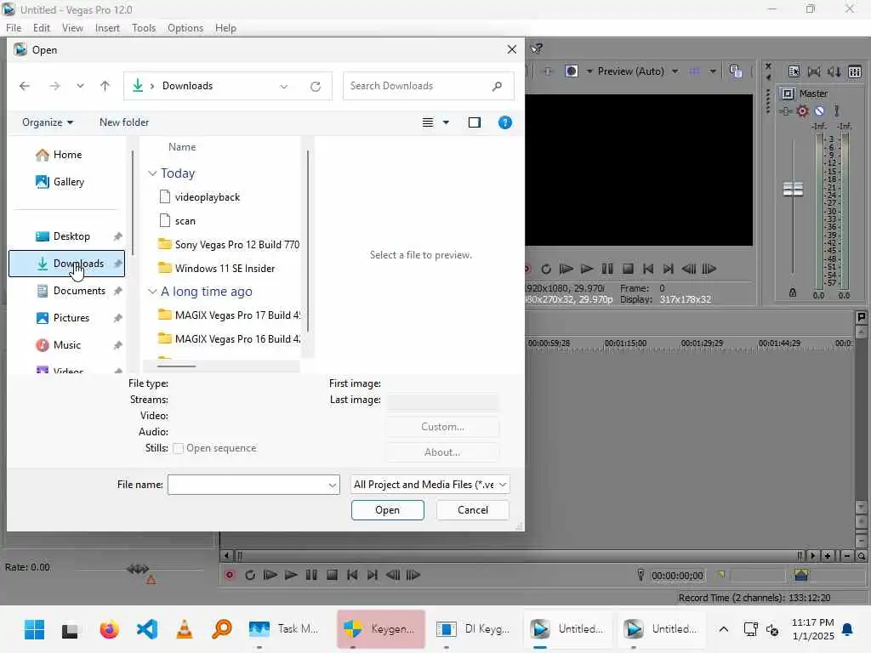The height and width of the screenshot is (653, 871).
Task: Open the Organize dropdown
Action: [x=48, y=122]
